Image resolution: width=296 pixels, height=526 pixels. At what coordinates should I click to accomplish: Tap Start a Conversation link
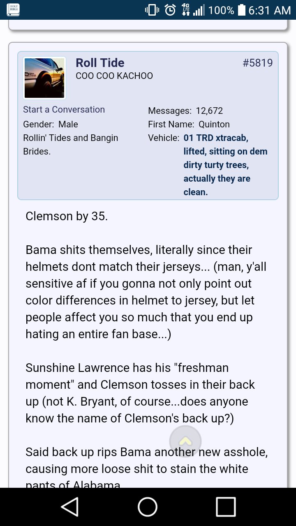tap(64, 109)
